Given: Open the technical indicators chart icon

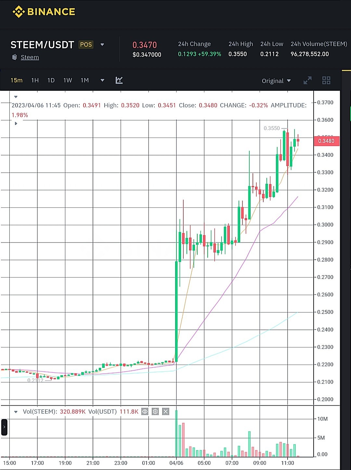Looking at the screenshot, I should 119,80.
